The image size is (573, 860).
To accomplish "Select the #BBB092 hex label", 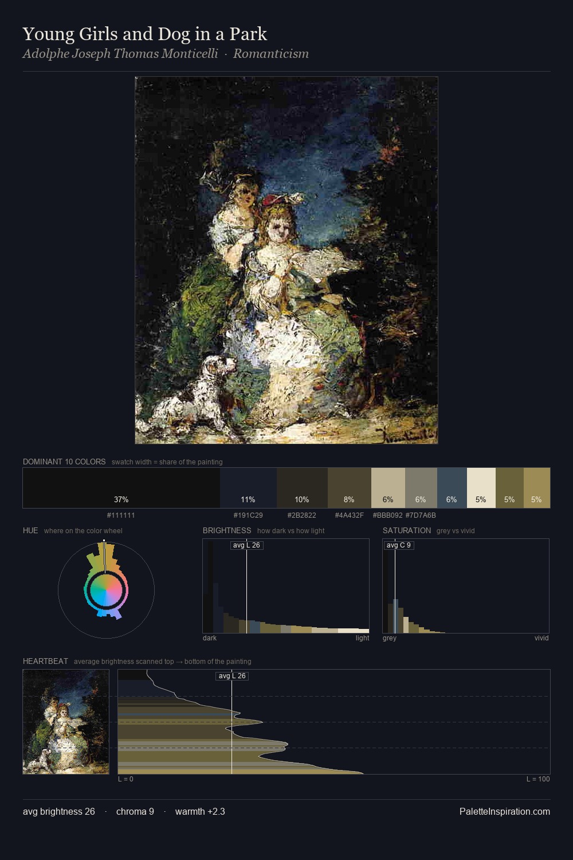I will 388,515.
